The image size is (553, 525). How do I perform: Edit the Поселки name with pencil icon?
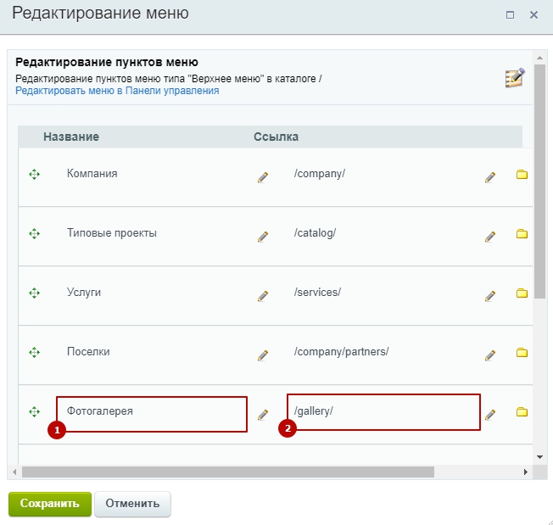[263, 355]
